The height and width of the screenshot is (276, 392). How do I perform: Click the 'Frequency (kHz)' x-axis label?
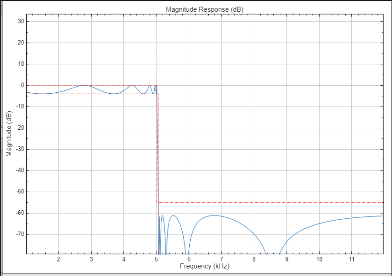coord(204,266)
